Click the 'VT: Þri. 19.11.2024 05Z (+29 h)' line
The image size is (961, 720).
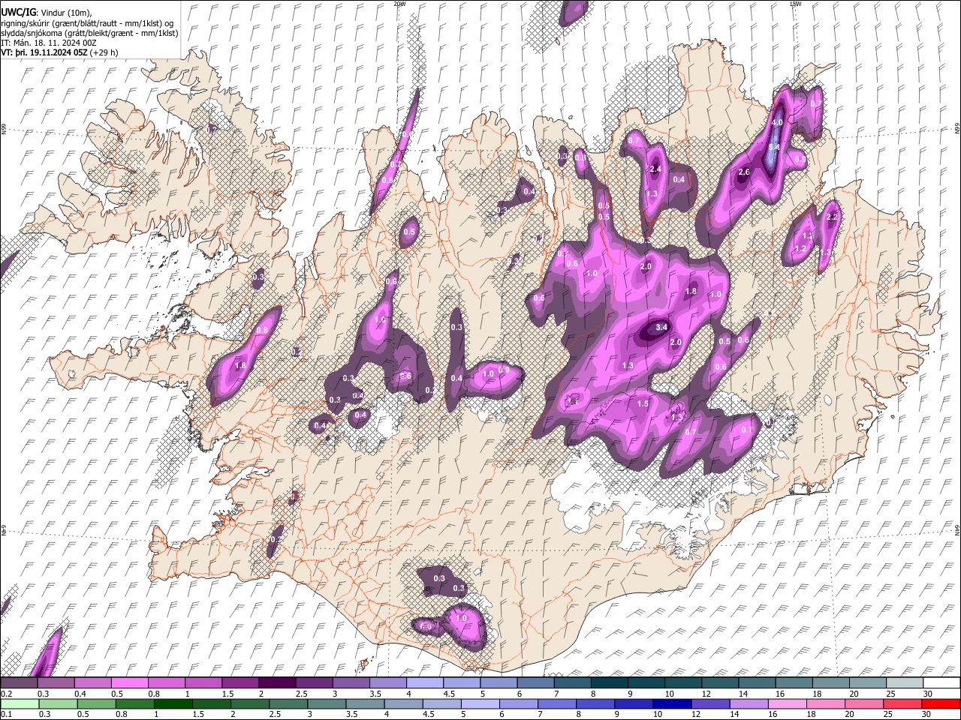click(59, 53)
